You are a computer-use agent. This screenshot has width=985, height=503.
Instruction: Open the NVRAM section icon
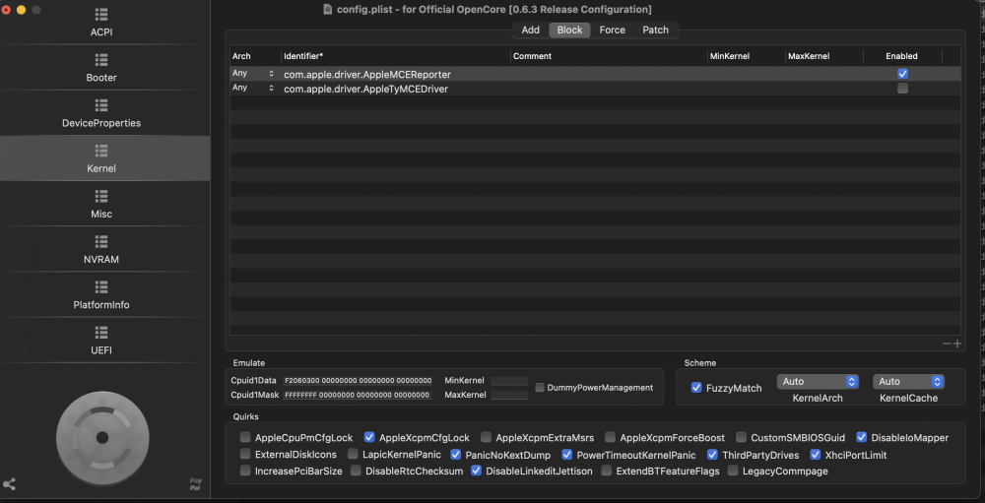pos(101,241)
